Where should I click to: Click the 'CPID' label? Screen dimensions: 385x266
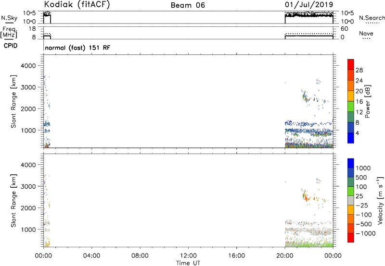point(11,46)
